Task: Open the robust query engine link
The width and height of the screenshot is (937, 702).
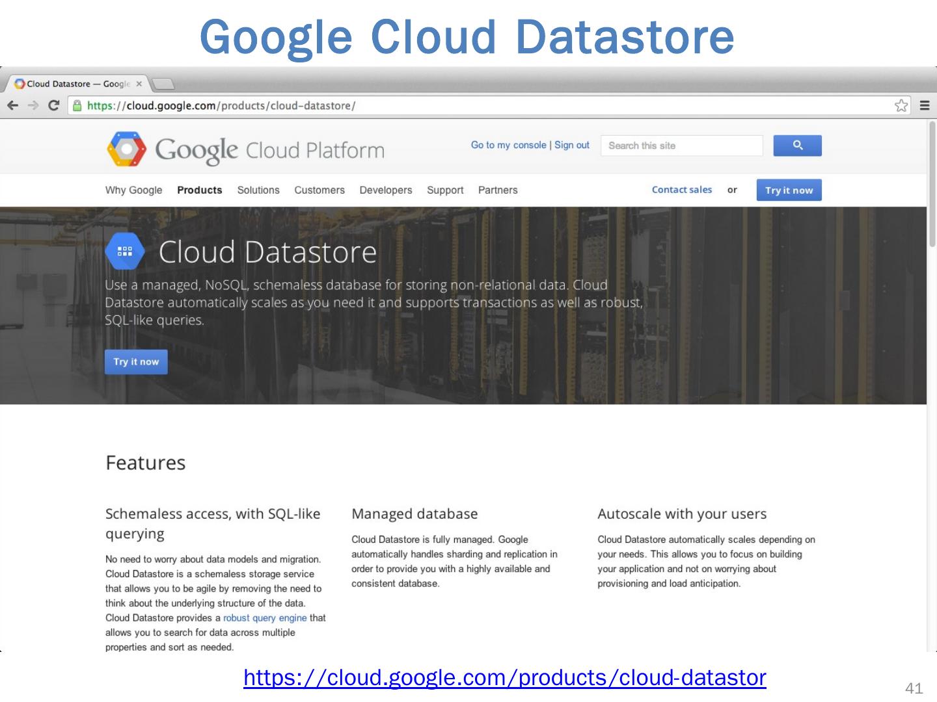Action: [x=265, y=618]
